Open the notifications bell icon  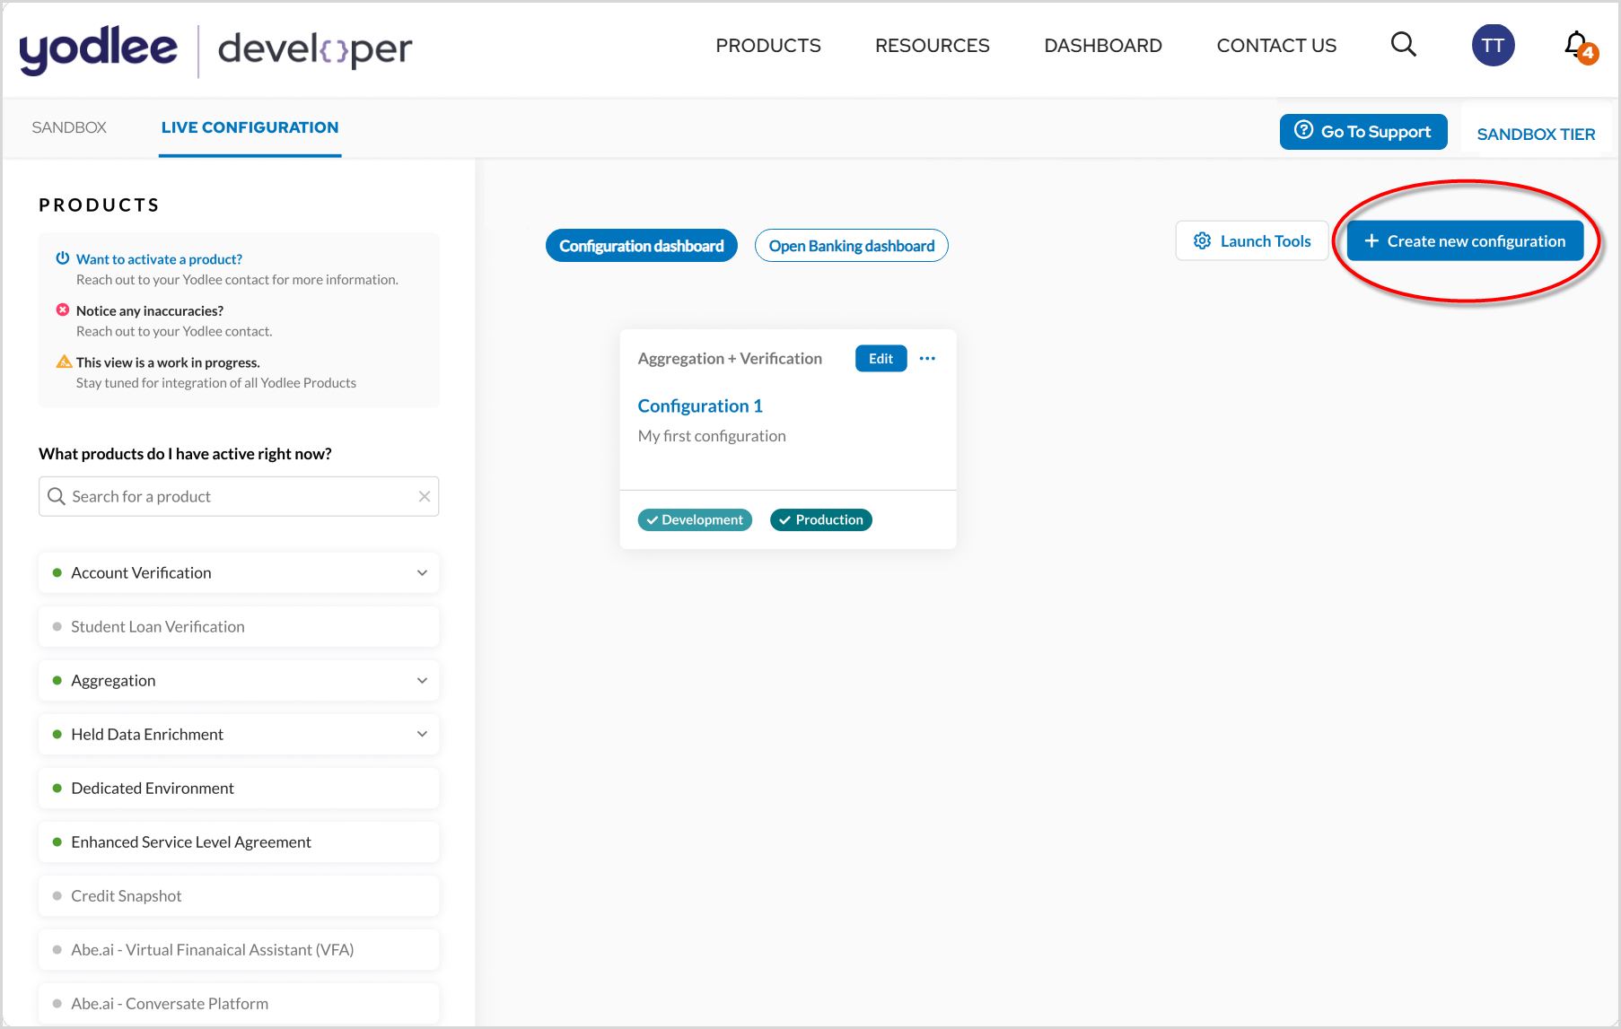click(1577, 45)
